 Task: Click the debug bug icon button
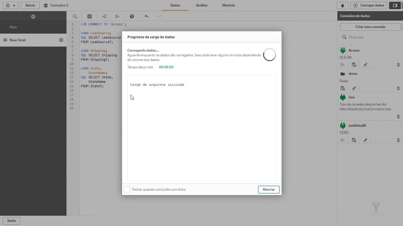[x=343, y=5]
